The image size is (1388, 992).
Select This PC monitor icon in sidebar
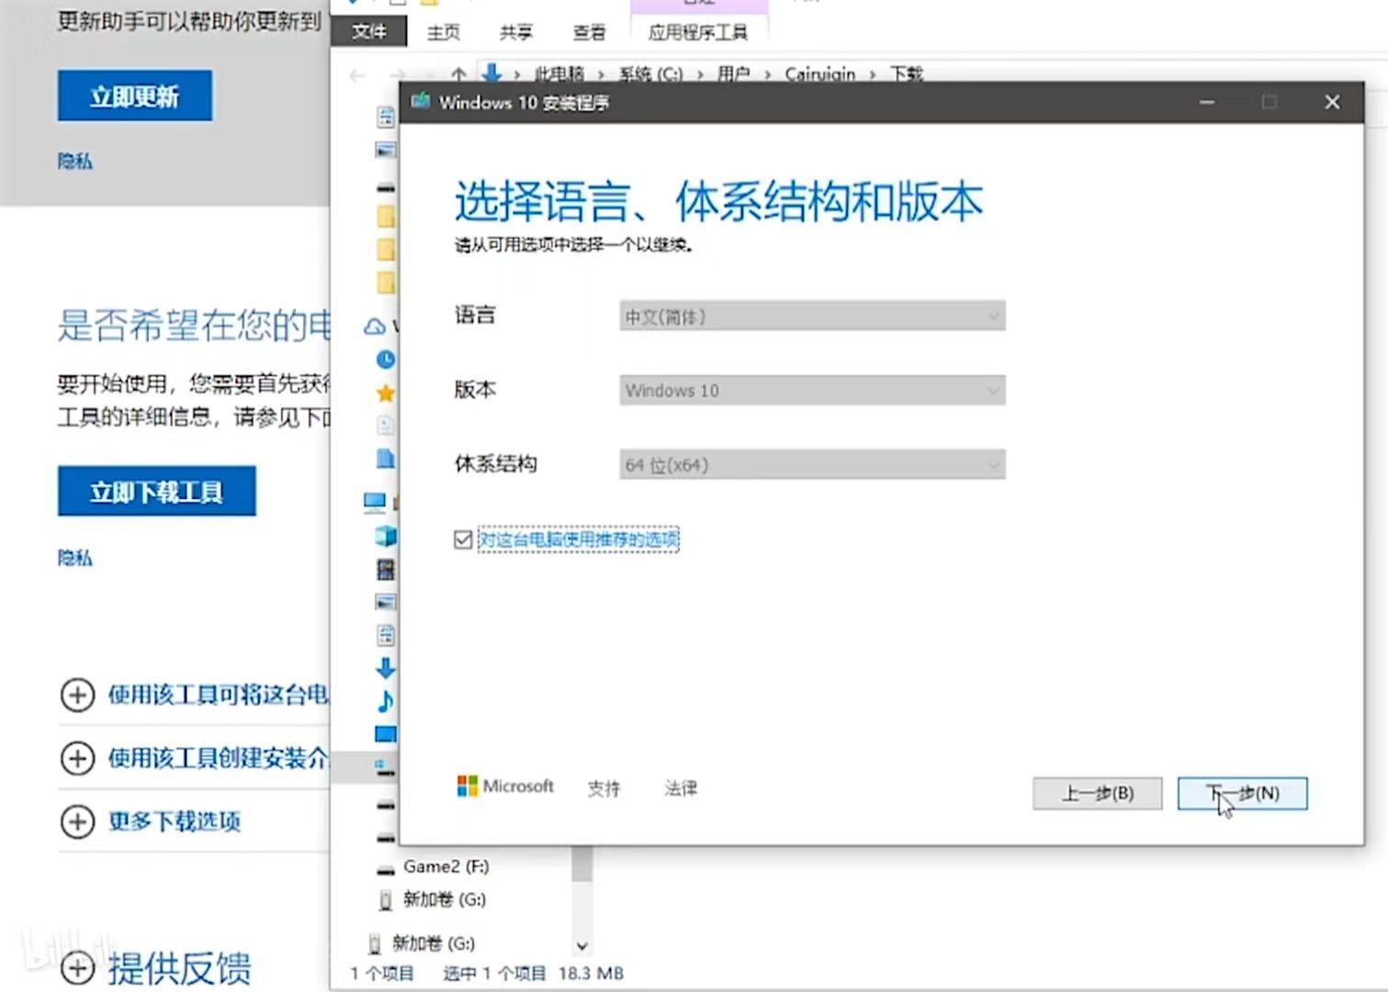pos(375,502)
